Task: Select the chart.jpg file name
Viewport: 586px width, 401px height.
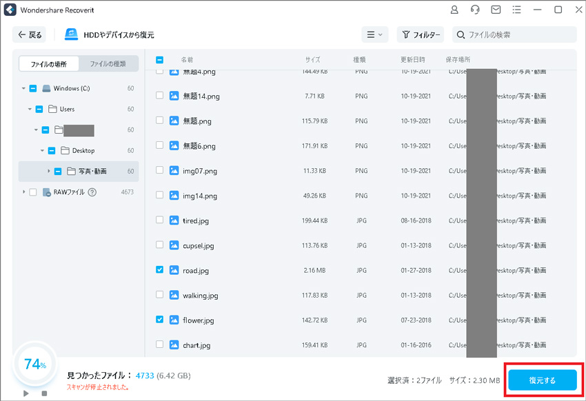Action: [x=196, y=345]
